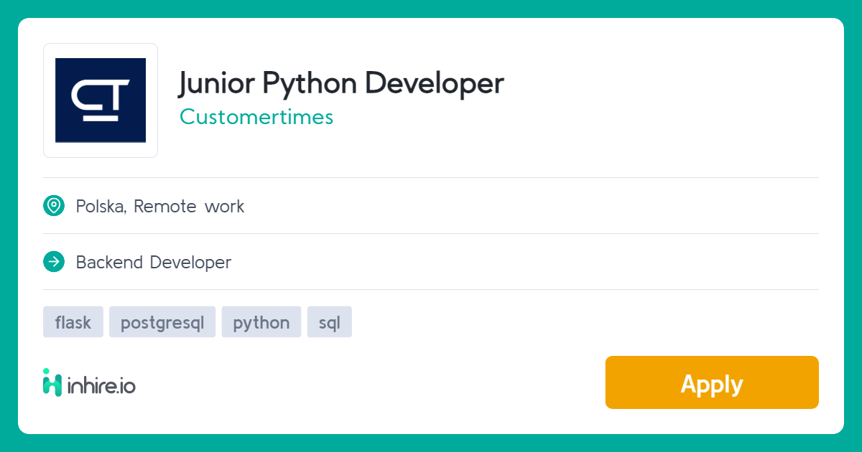The image size is (862, 452).
Task: Open the inhire.io wordmark text
Action: 101,385
